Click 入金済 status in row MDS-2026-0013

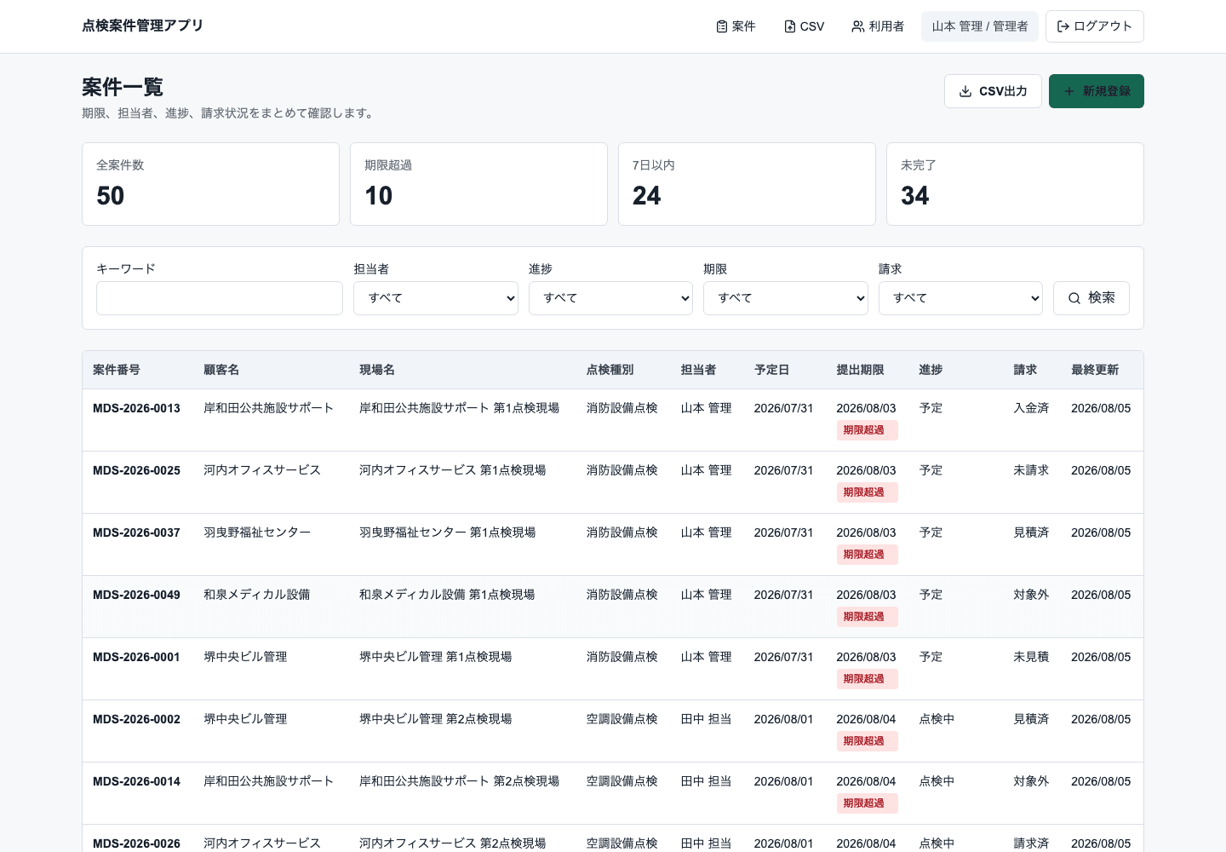coord(1031,408)
